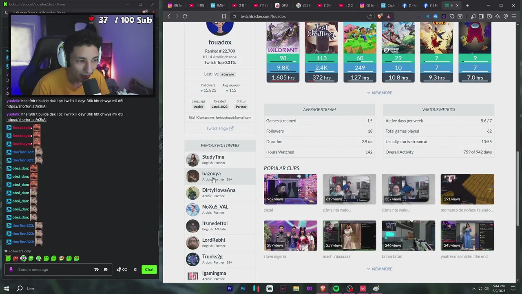Screen dimensions: 522x294
Task: Click the share icon in the address bar
Action: [x=369, y=16]
